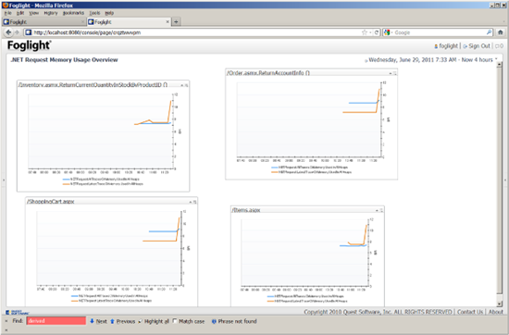Screen dimensions: 509x335
Task: Collapse Order.asmx ReturnAccountInfo panel
Action: click(x=391, y=73)
